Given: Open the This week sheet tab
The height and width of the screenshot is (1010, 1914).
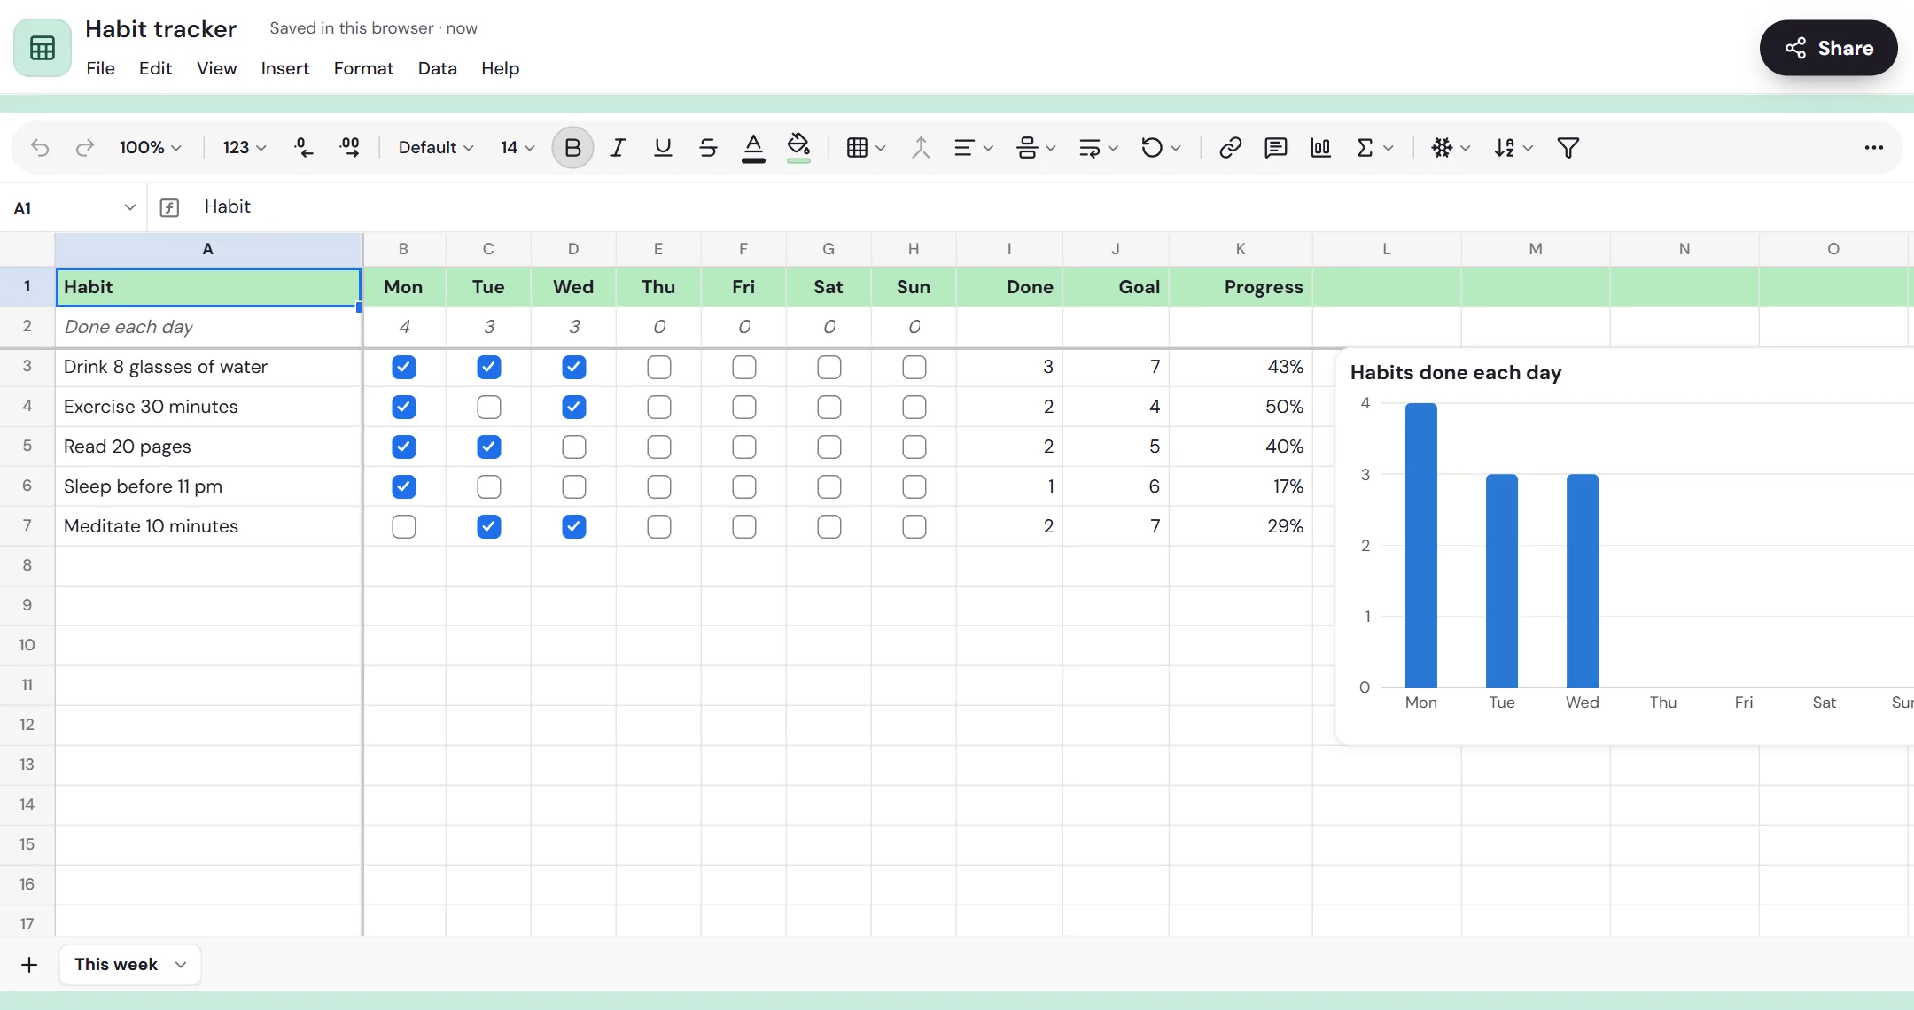Looking at the screenshot, I should pyautogui.click(x=130, y=965).
